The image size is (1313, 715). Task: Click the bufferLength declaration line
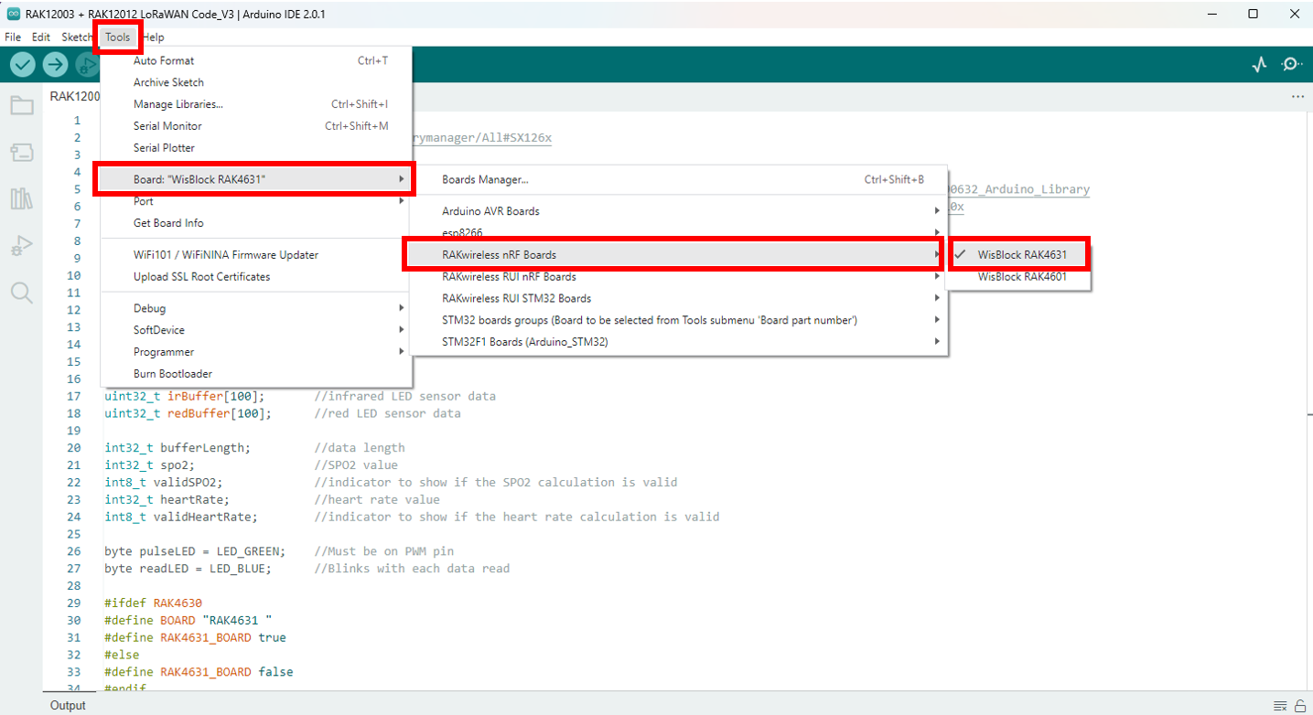(178, 448)
